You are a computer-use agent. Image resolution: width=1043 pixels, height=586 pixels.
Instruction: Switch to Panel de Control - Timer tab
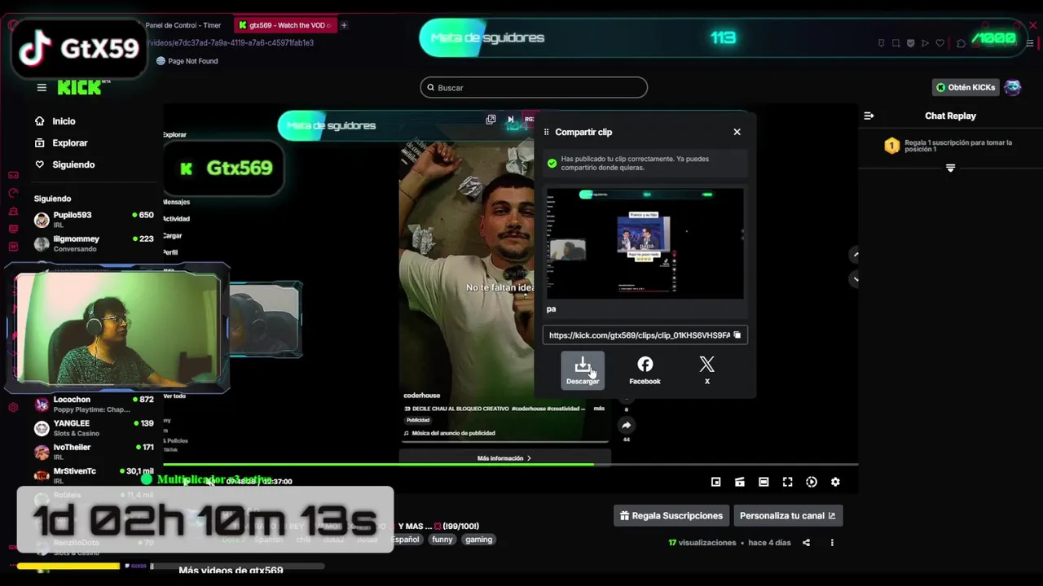coord(183,25)
